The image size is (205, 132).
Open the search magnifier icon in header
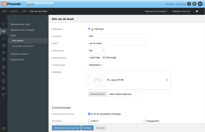tap(194, 4)
